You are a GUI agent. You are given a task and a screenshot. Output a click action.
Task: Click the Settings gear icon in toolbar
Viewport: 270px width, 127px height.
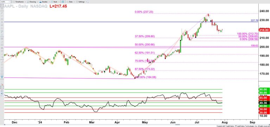click(77, 2)
